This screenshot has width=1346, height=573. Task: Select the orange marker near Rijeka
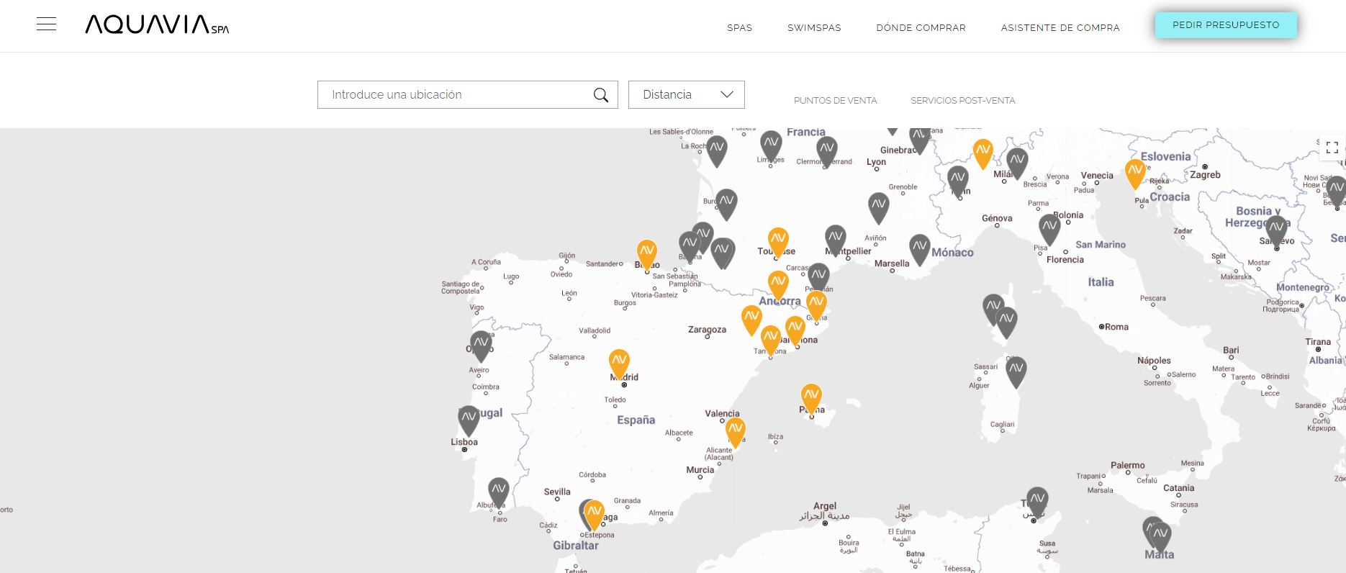(x=1135, y=175)
